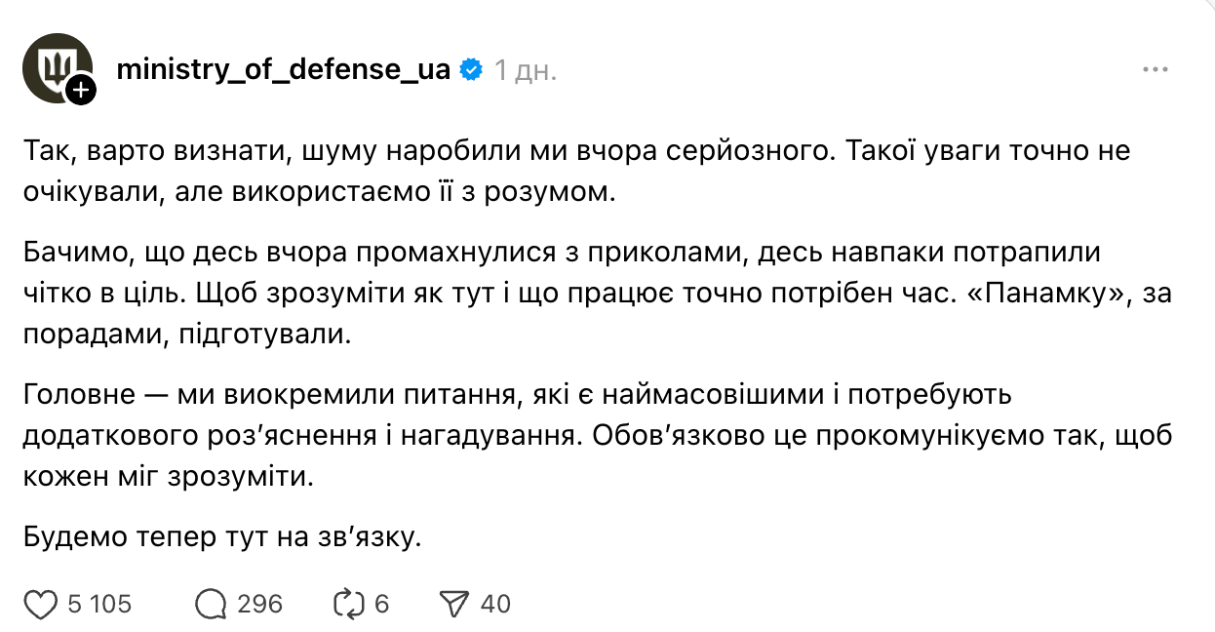
Task: Click the blue verified checkmark badge
Action: click(x=471, y=70)
